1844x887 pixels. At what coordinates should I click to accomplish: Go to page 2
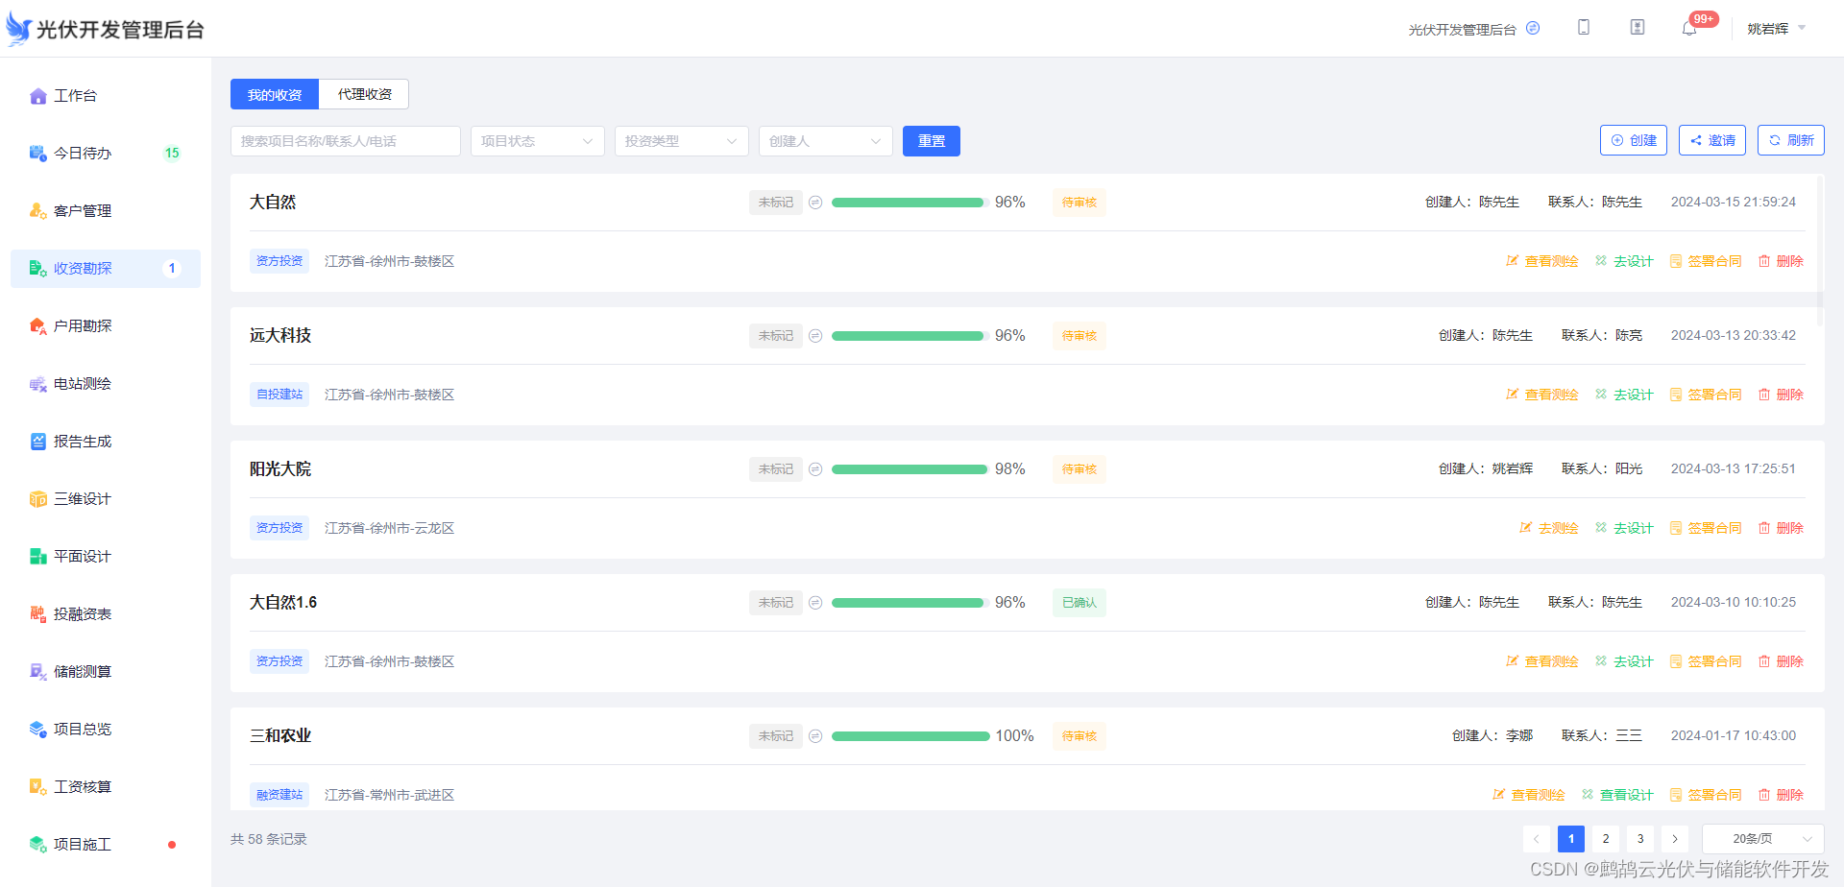coord(1606,839)
